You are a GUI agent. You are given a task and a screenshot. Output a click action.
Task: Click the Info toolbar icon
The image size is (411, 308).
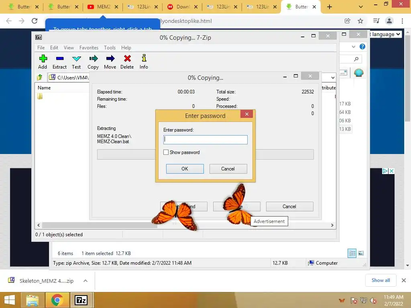click(144, 58)
